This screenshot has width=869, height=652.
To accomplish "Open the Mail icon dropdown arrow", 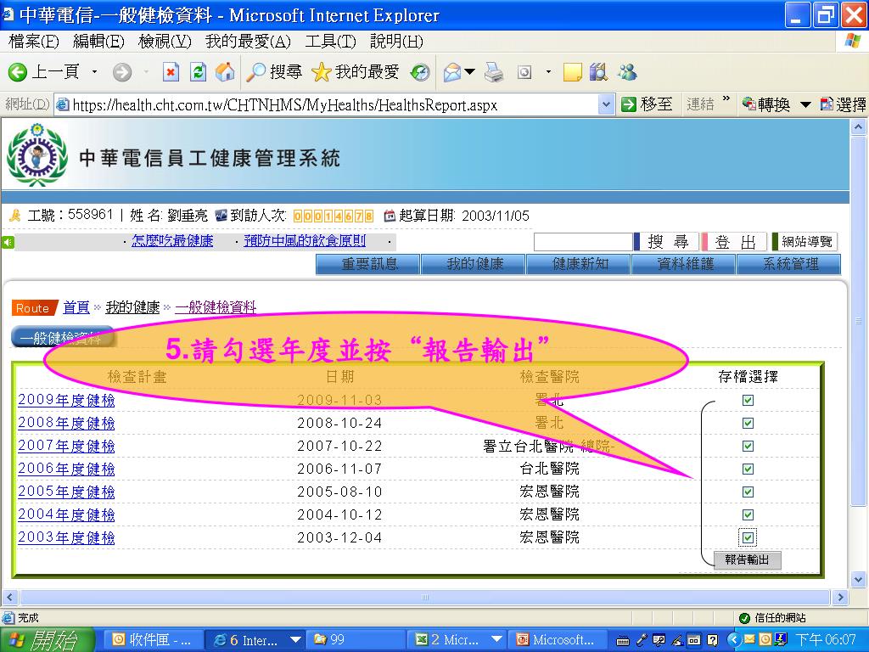I will [470, 72].
